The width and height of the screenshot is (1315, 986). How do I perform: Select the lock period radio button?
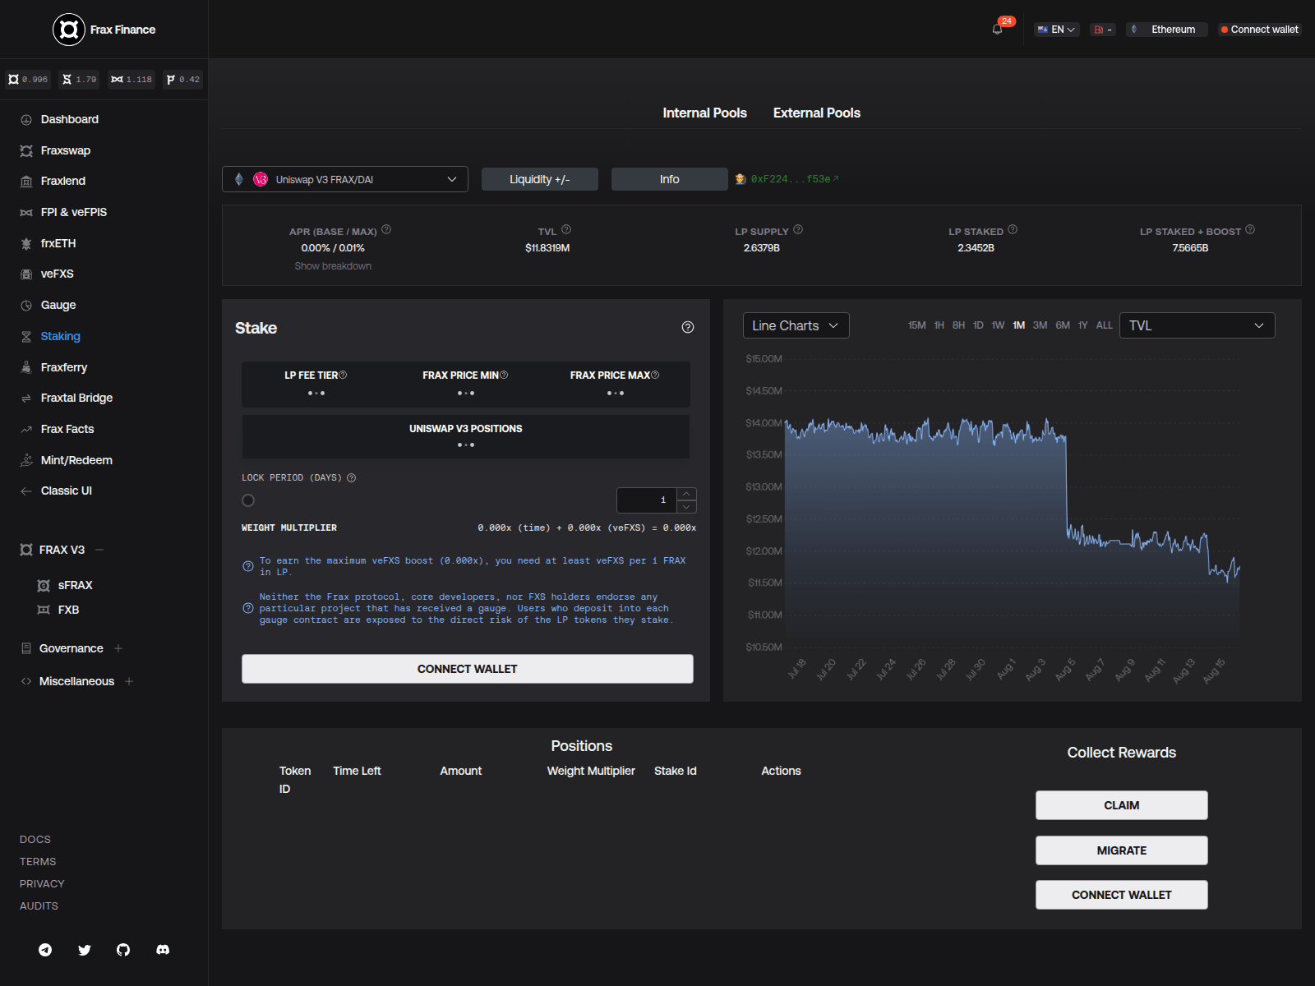point(248,500)
